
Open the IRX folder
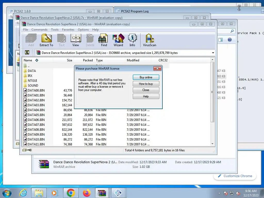pos(28,76)
